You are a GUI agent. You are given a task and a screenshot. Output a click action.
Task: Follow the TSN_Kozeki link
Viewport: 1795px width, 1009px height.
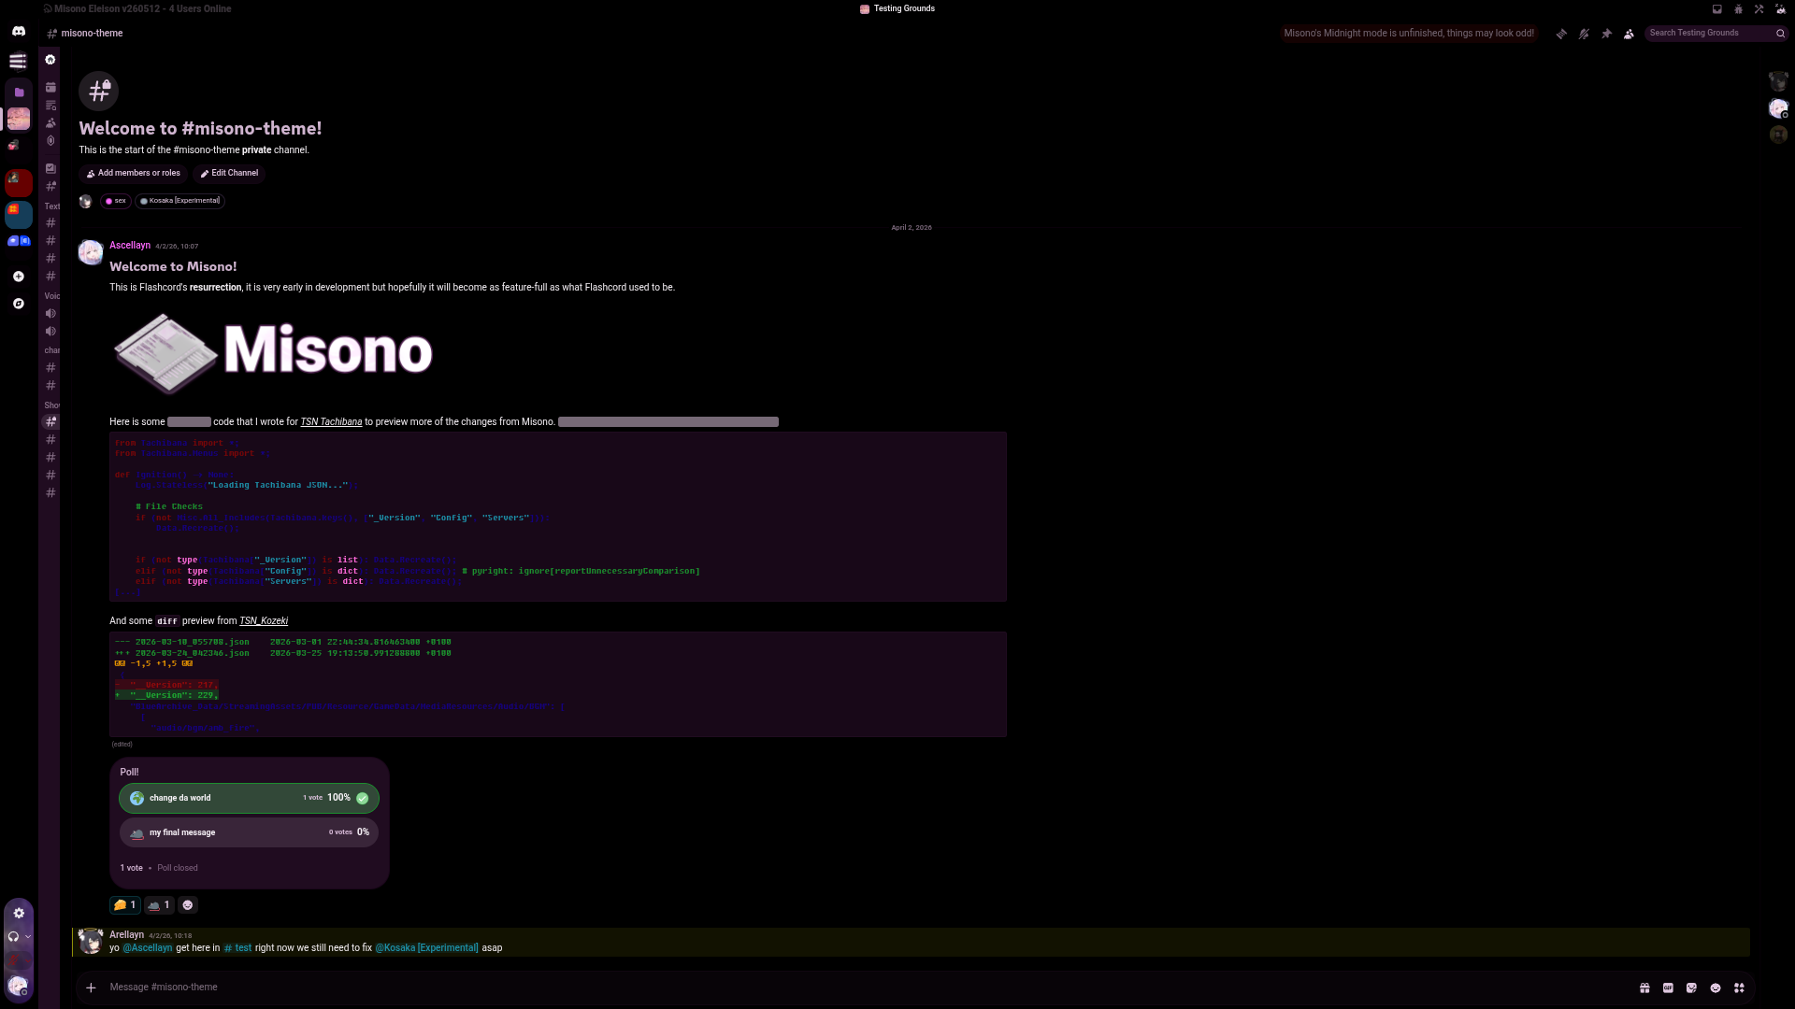point(264,621)
